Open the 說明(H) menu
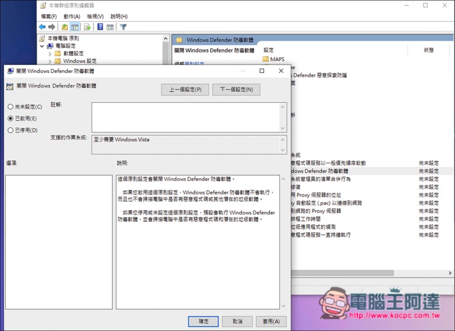This screenshot has height=331, width=455. pyautogui.click(x=119, y=17)
